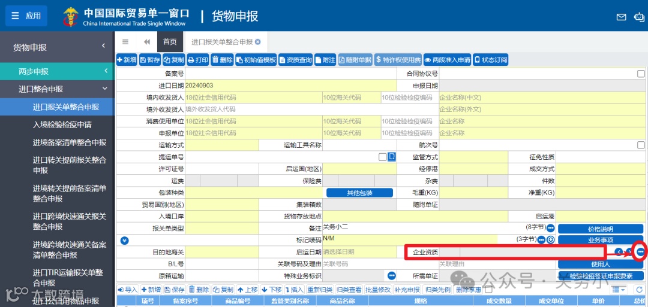The height and width of the screenshot is (307, 648).
Task: Click 导入 in goods list toolbar
Action: click(128, 290)
